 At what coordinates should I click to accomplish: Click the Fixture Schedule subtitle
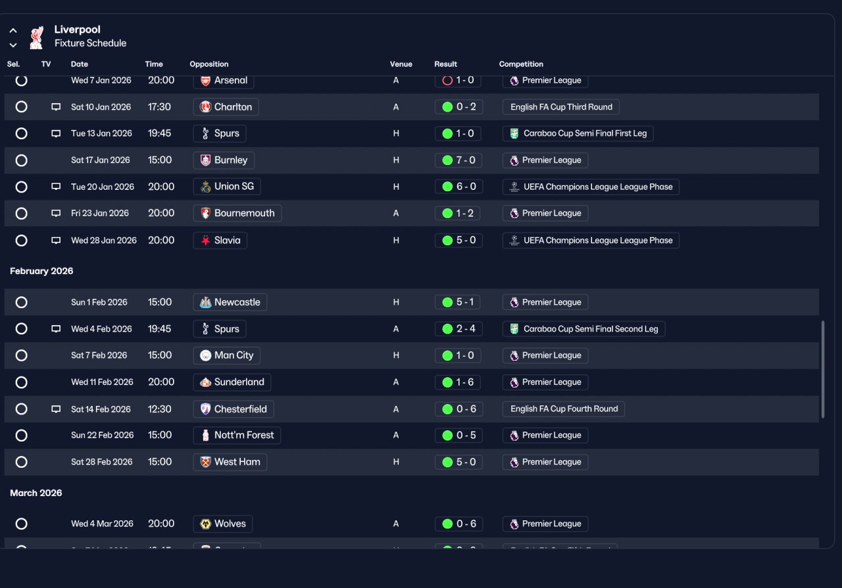[x=90, y=43]
